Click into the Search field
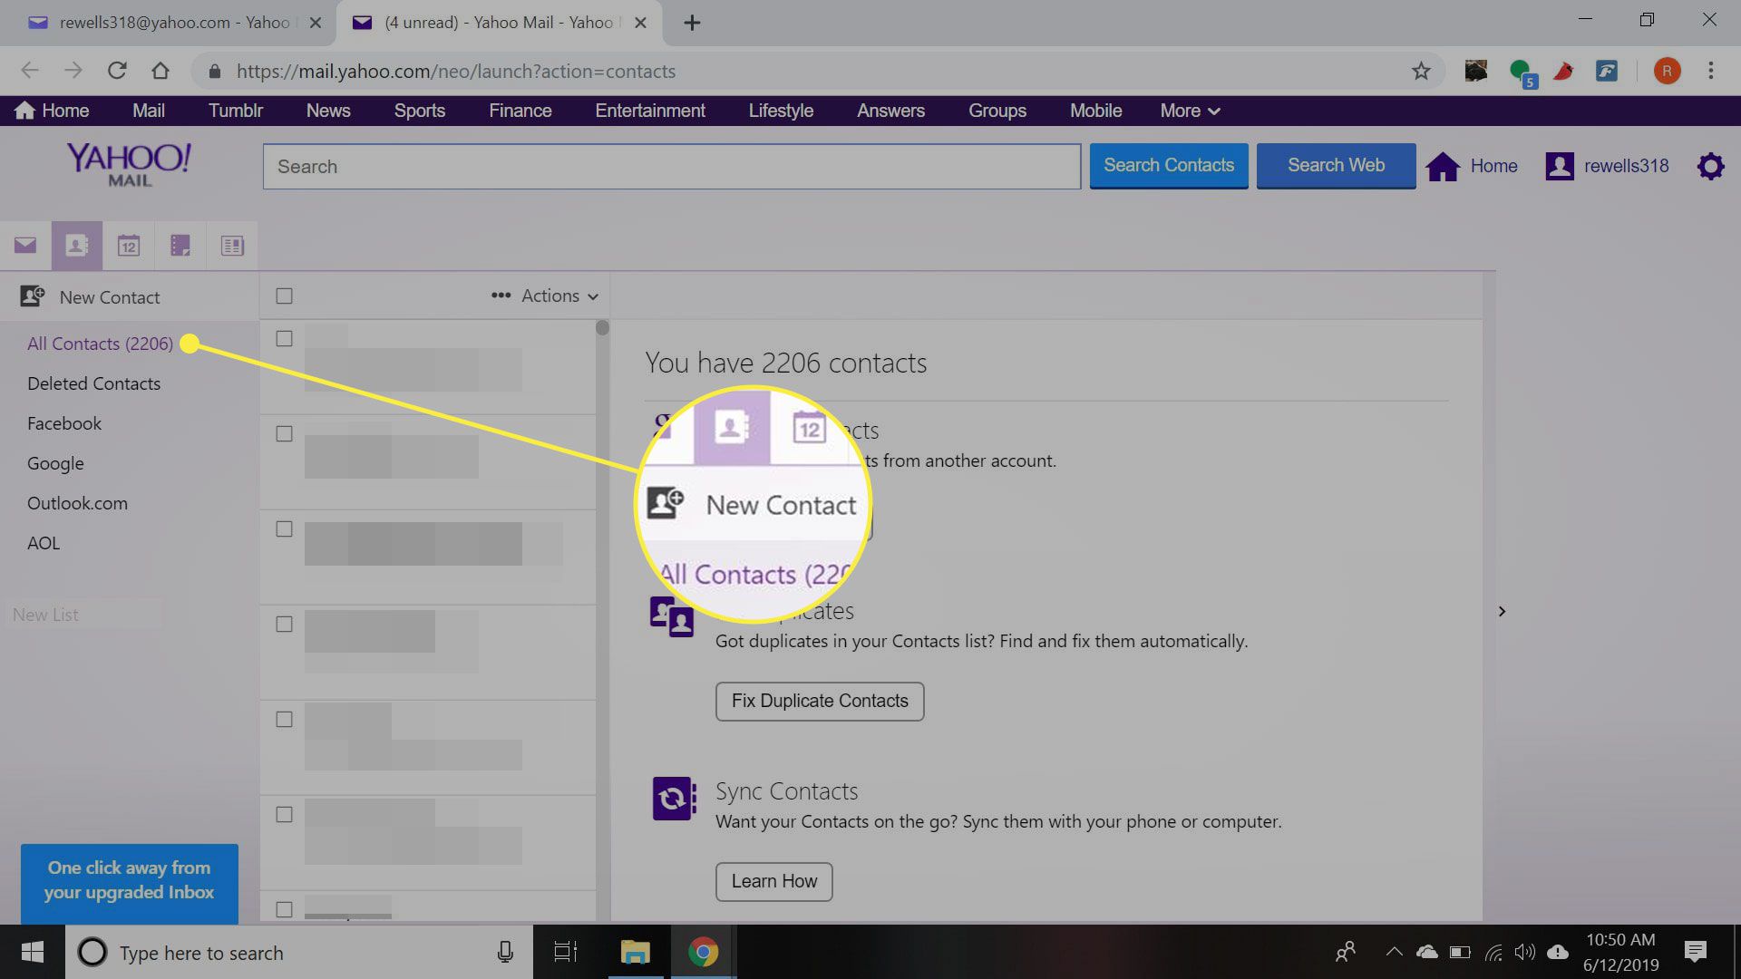 click(672, 167)
